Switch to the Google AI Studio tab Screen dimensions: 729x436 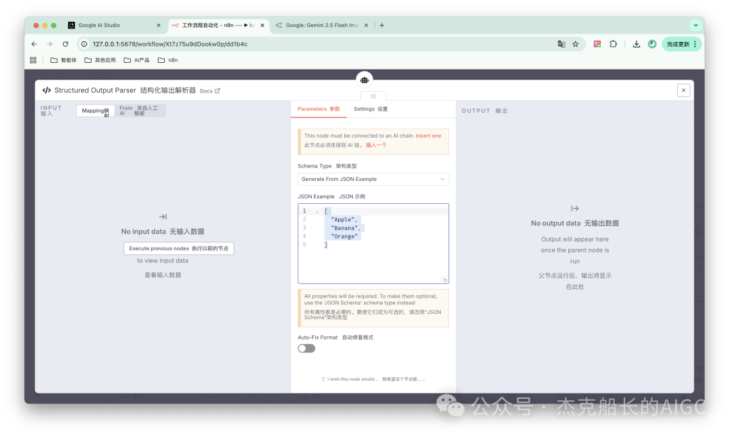click(x=114, y=25)
